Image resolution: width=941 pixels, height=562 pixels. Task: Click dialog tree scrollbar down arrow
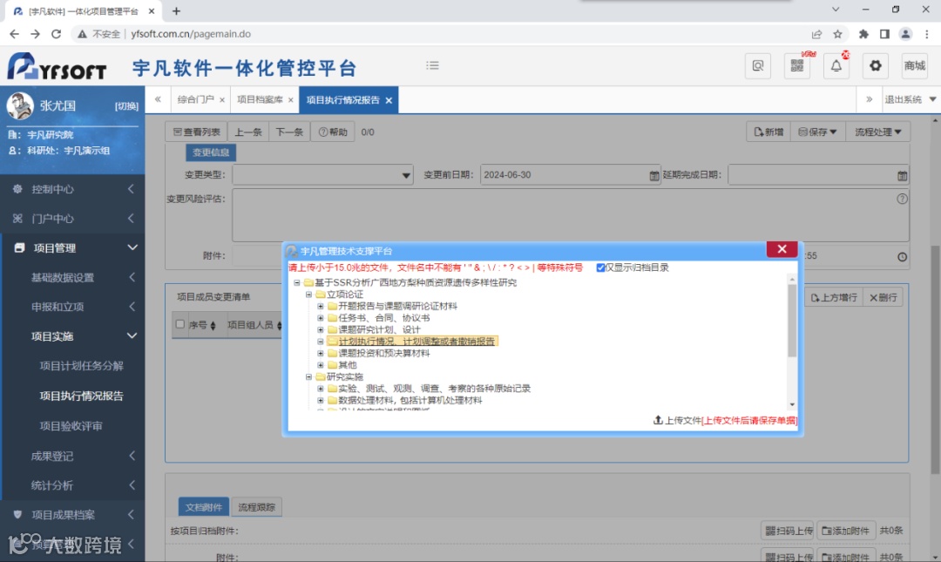pyautogui.click(x=792, y=404)
